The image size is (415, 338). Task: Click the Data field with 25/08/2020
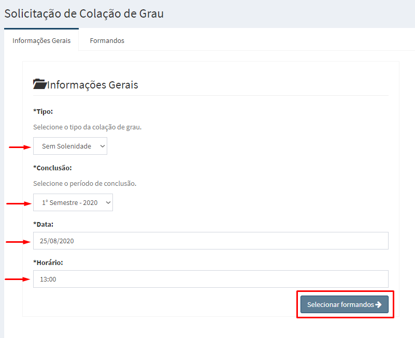point(211,241)
